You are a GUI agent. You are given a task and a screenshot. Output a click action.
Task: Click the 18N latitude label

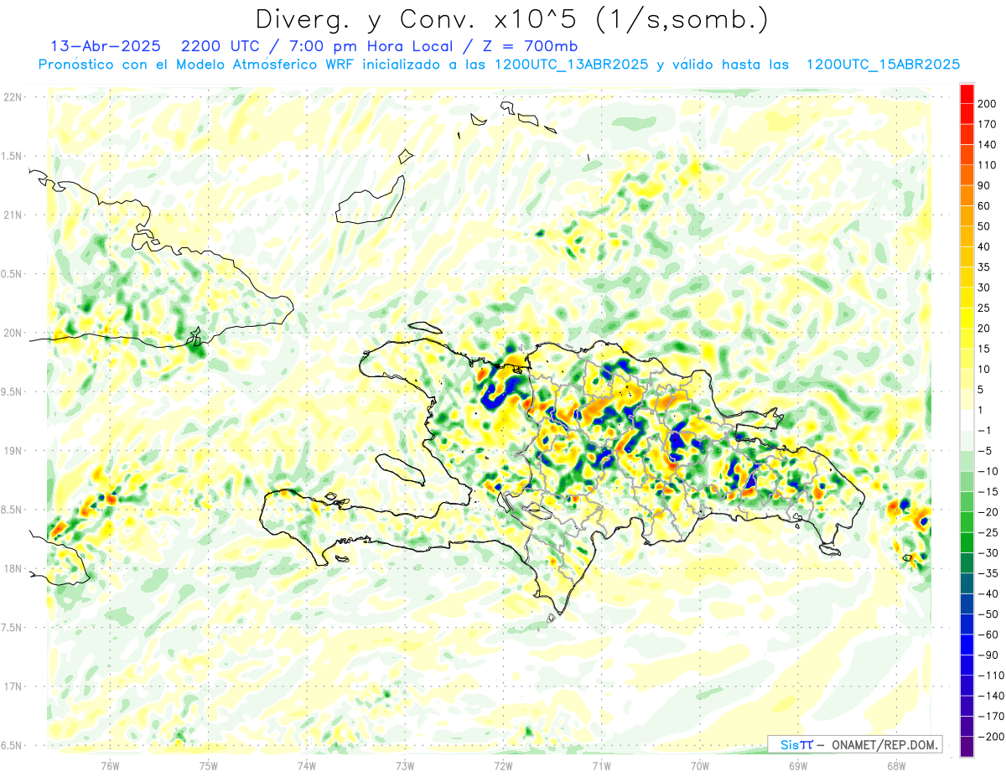(13, 569)
